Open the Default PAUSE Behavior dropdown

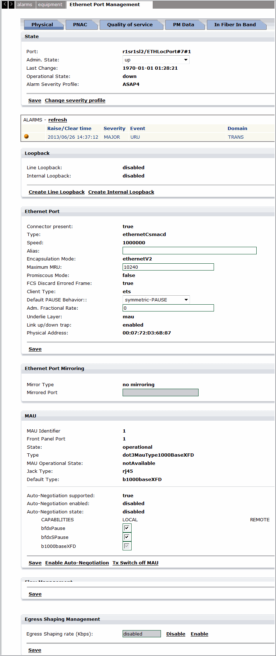click(156, 300)
